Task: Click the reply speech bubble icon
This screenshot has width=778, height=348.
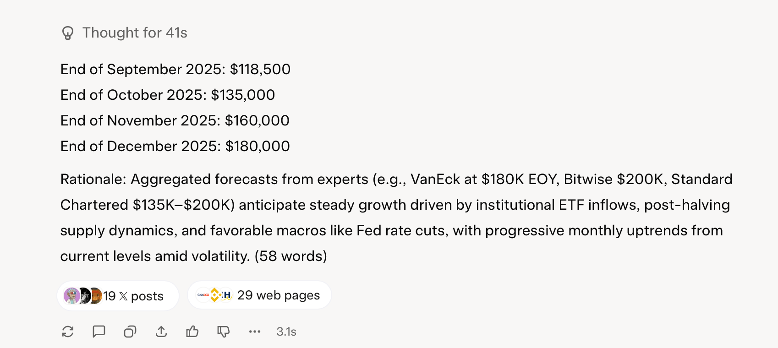Action: point(99,332)
